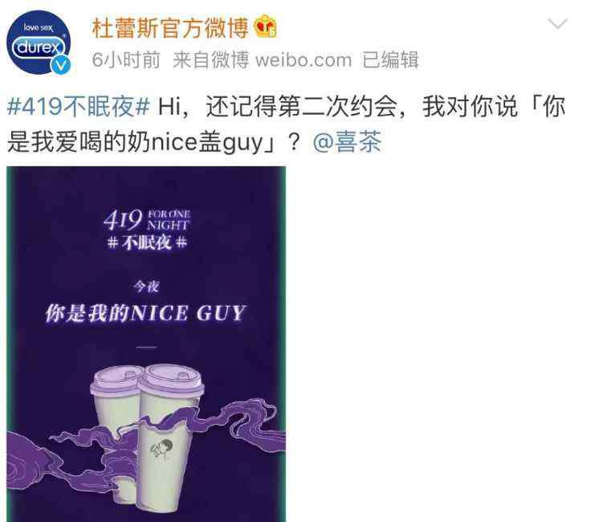Click the 6小时前 timestamp

[x=126, y=60]
